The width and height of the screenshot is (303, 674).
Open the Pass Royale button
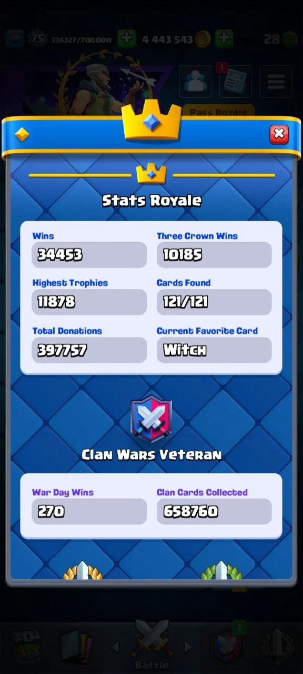point(218,112)
